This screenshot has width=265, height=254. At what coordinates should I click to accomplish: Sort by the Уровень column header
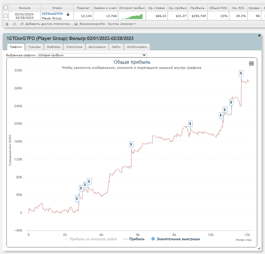coord(254,8)
